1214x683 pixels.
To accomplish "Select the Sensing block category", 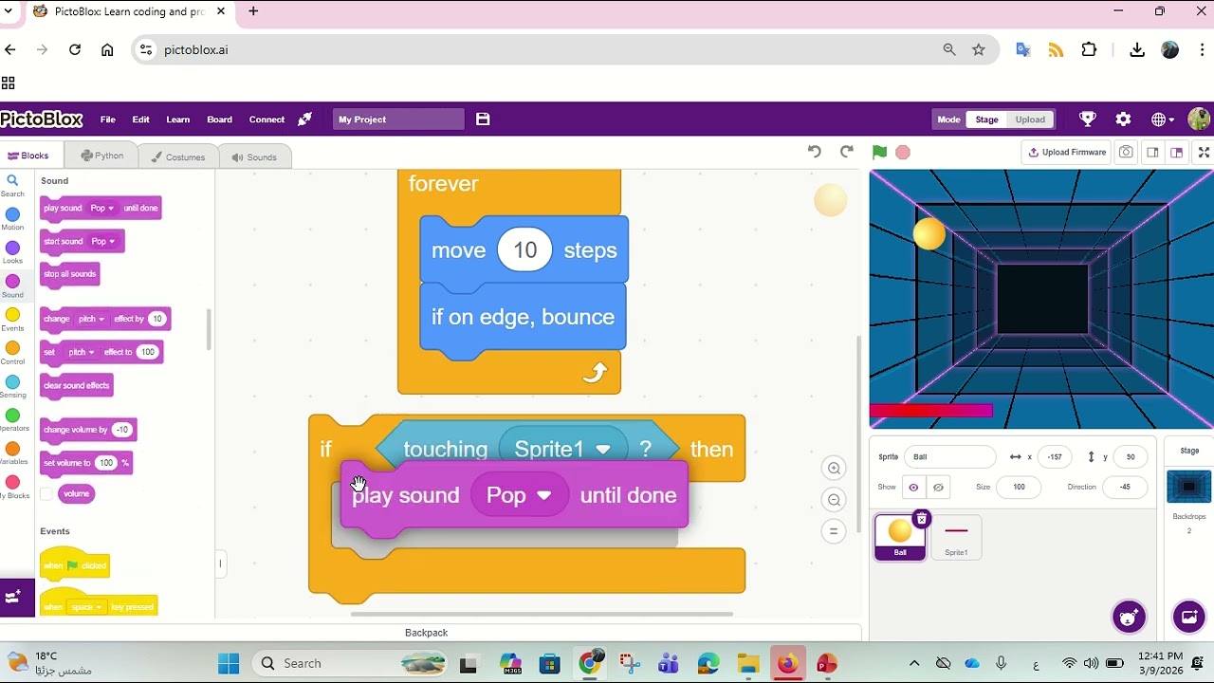I will click(x=12, y=387).
